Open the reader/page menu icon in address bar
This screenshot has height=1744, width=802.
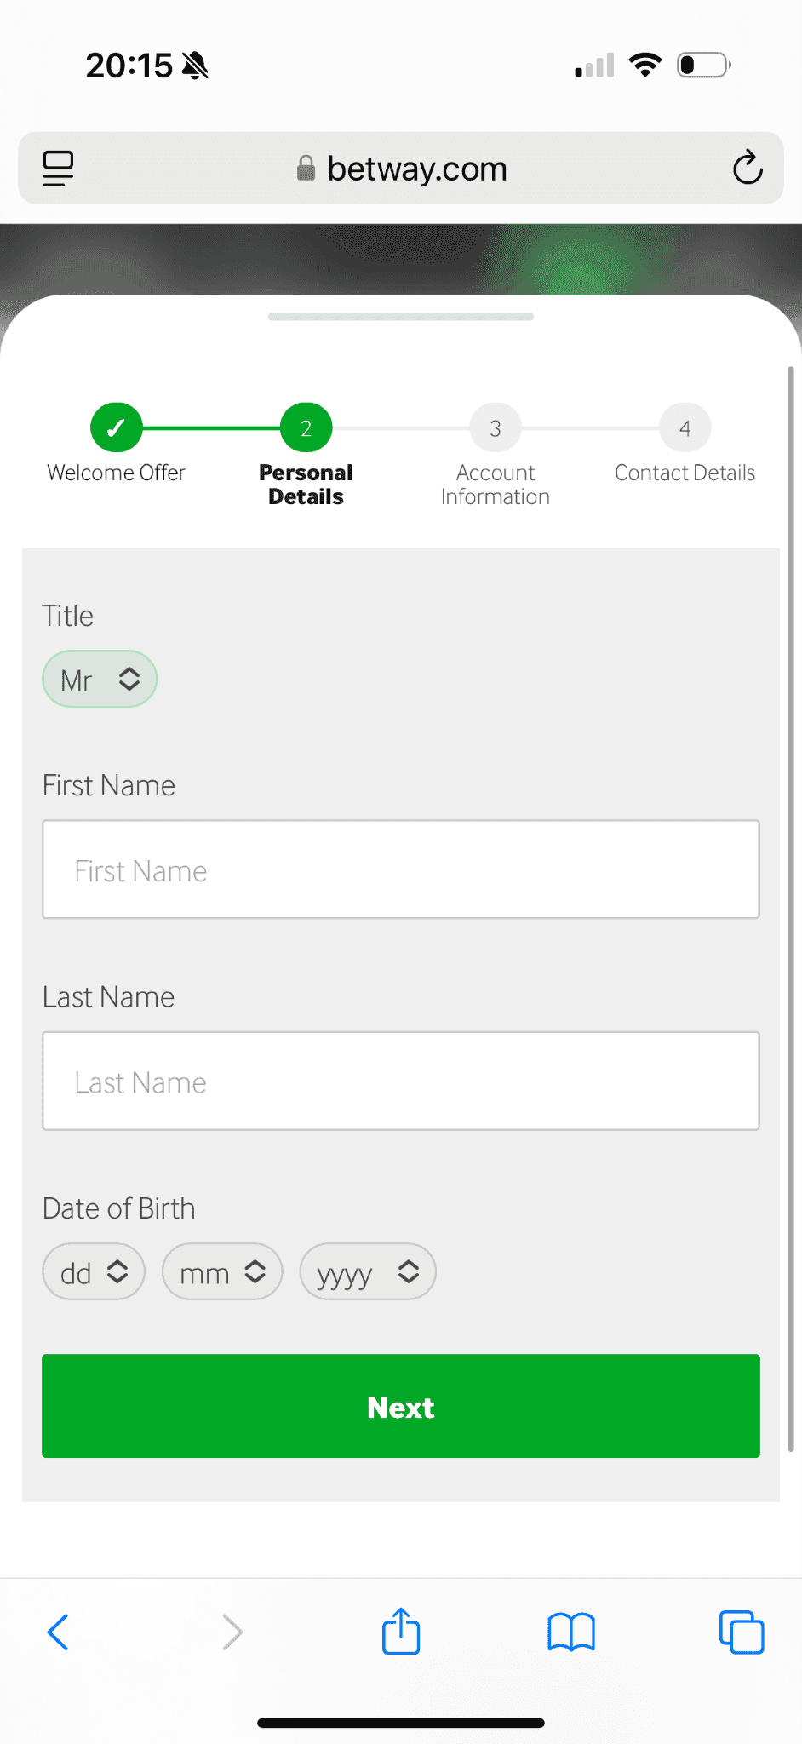tap(58, 168)
